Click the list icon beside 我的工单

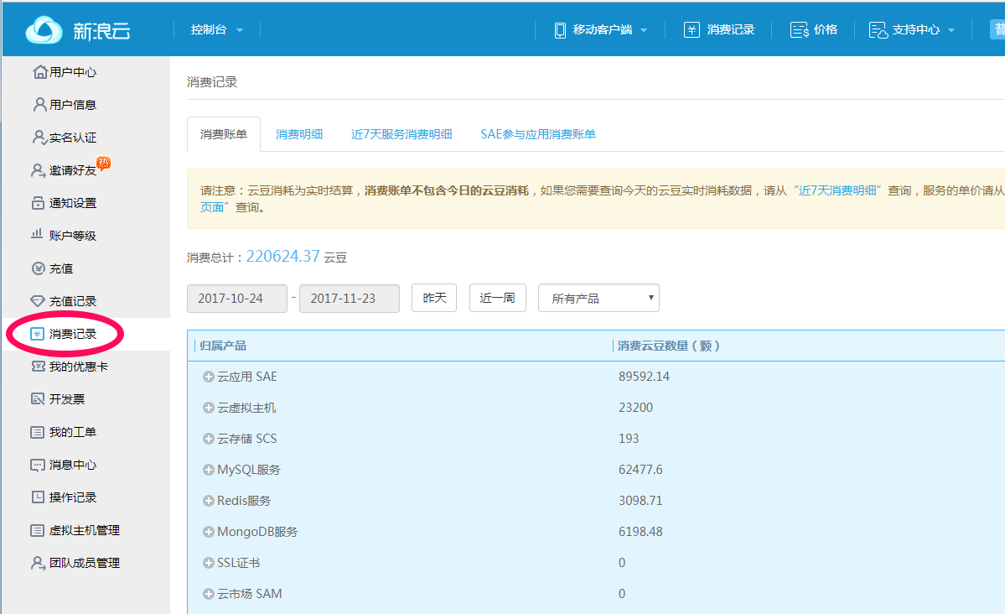(37, 432)
